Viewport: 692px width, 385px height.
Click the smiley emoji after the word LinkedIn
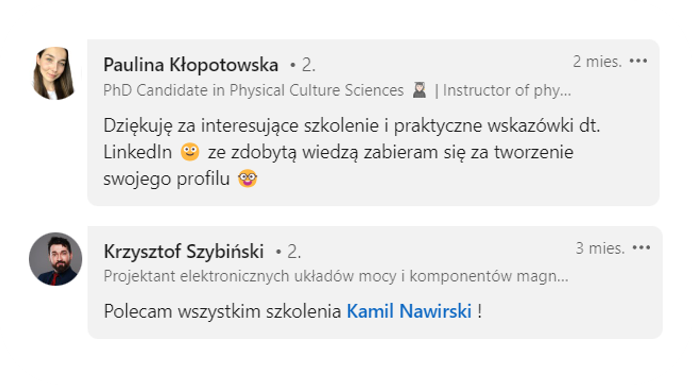[190, 151]
